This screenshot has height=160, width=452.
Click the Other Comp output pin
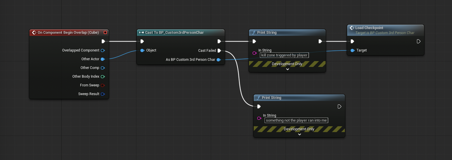coord(102,68)
